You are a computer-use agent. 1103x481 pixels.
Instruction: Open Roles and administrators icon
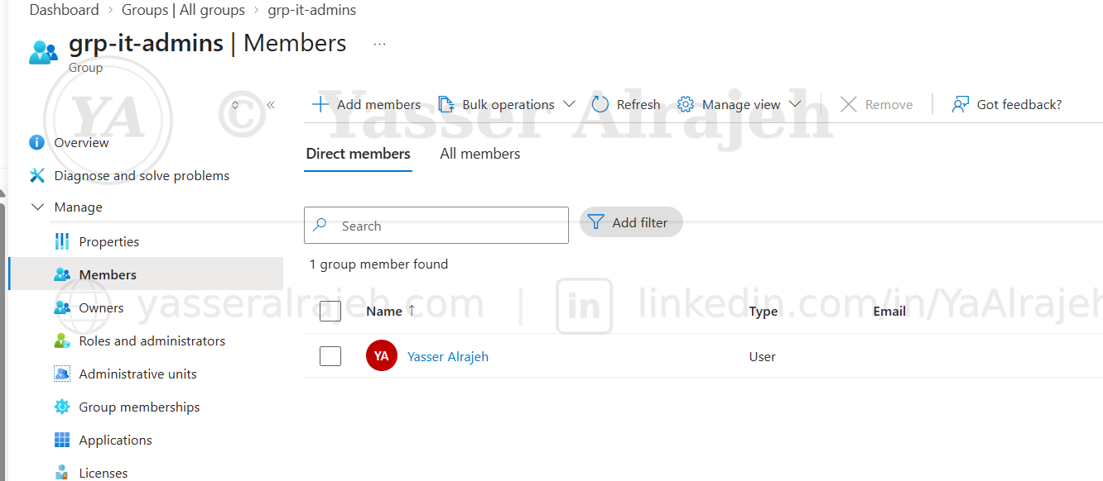pyautogui.click(x=62, y=341)
